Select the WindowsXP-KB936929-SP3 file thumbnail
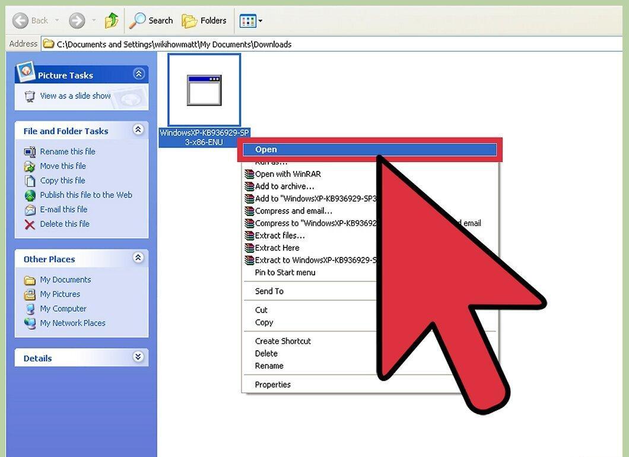Image resolution: width=629 pixels, height=457 pixels. point(204,90)
